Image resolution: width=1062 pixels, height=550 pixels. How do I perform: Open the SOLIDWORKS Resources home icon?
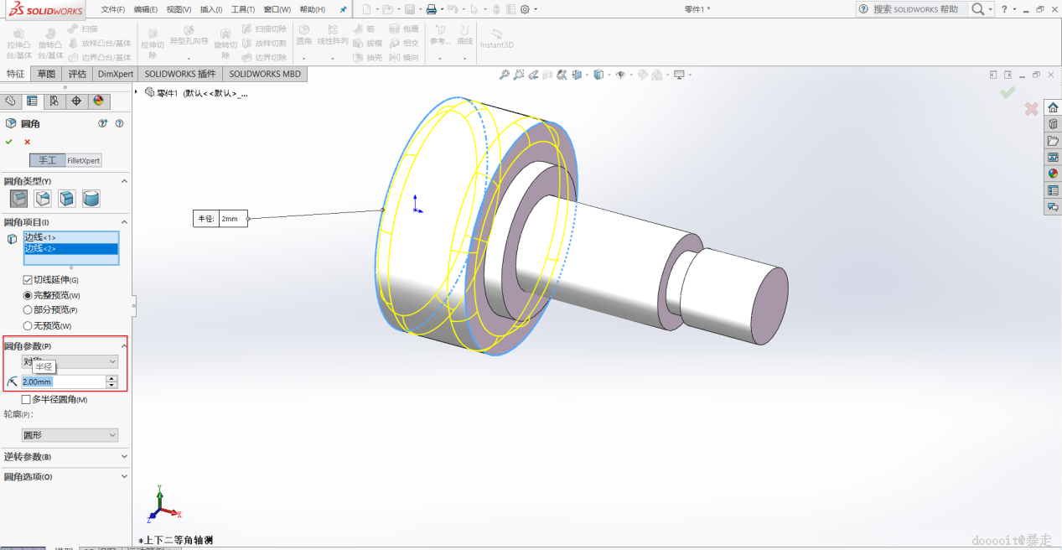pos(1053,108)
